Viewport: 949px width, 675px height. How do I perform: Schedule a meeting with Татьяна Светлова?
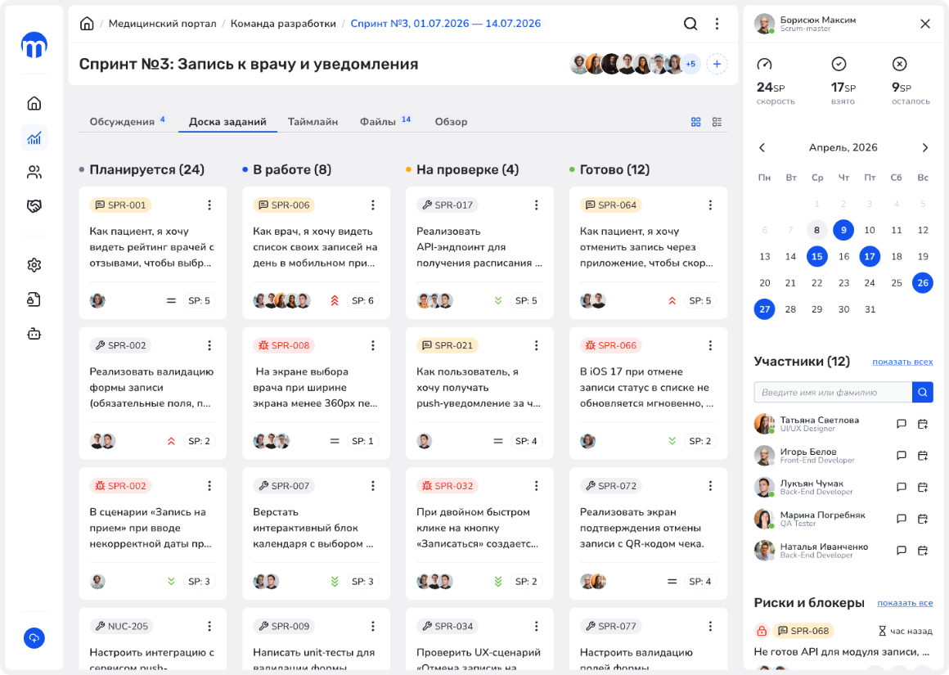tap(922, 424)
